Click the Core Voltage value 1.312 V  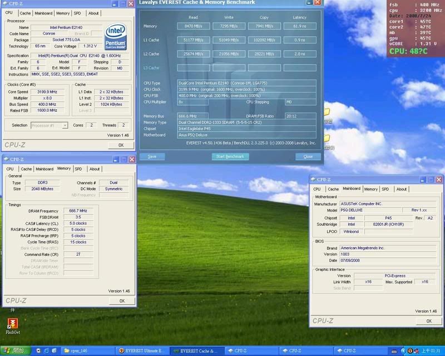pyautogui.click(x=90, y=46)
